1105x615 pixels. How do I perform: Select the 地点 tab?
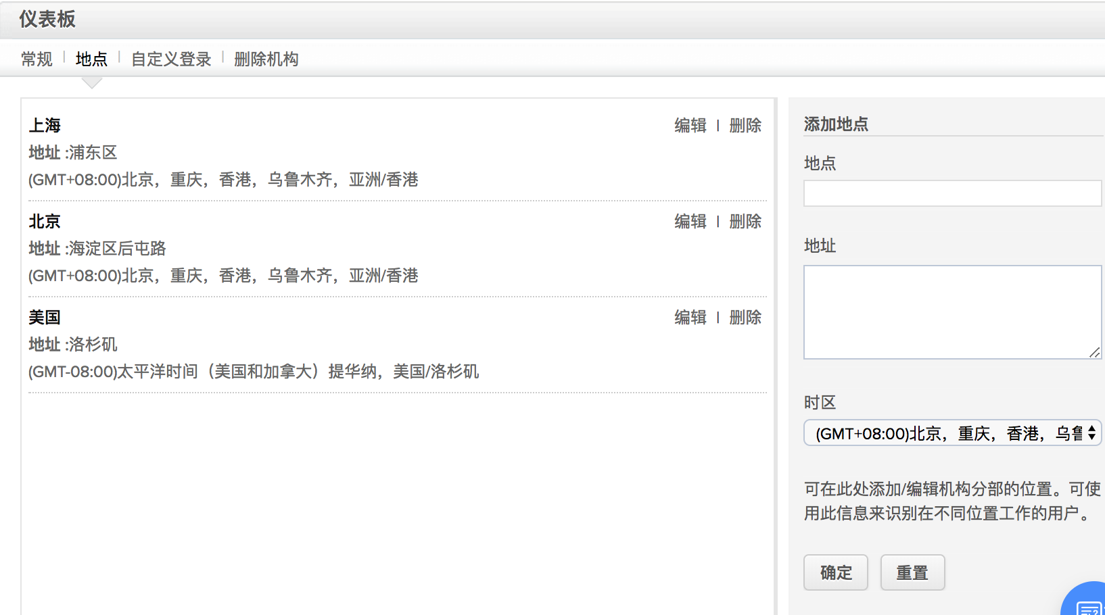pyautogui.click(x=91, y=59)
